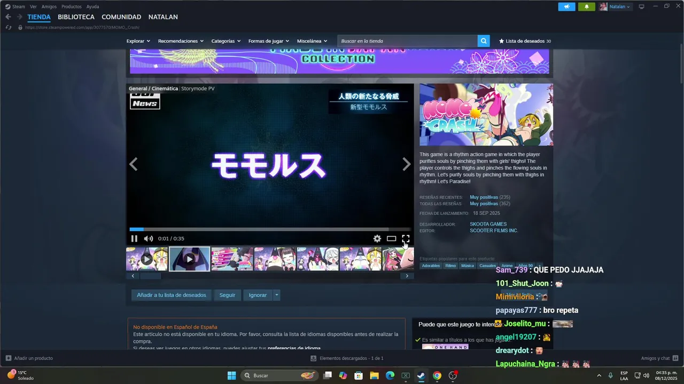
Task: Open the megaphone announcements button
Action: coord(567,7)
